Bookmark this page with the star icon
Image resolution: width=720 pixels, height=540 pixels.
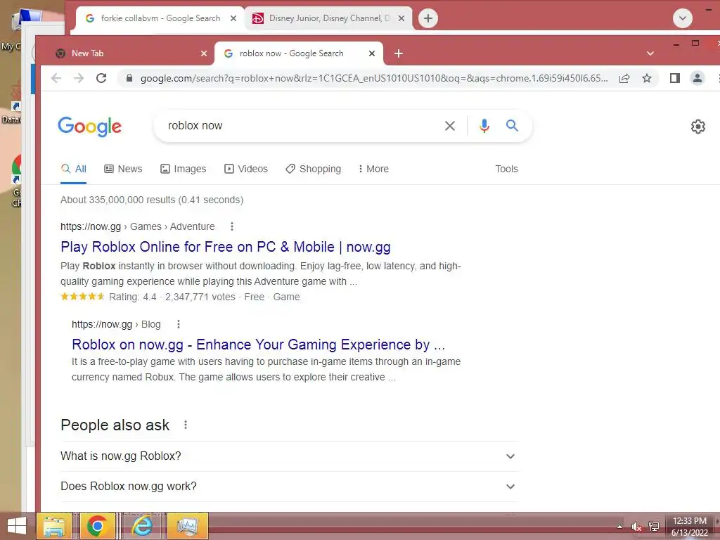[647, 79]
